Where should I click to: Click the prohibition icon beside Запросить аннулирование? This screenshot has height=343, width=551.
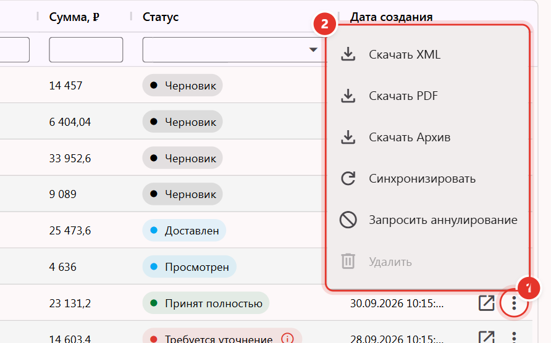[348, 220]
